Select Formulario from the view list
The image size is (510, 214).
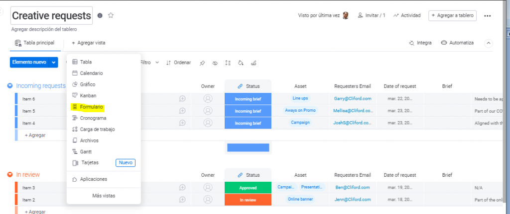click(x=91, y=107)
